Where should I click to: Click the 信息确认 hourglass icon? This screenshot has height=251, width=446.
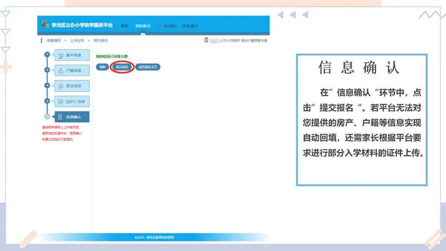click(60, 116)
